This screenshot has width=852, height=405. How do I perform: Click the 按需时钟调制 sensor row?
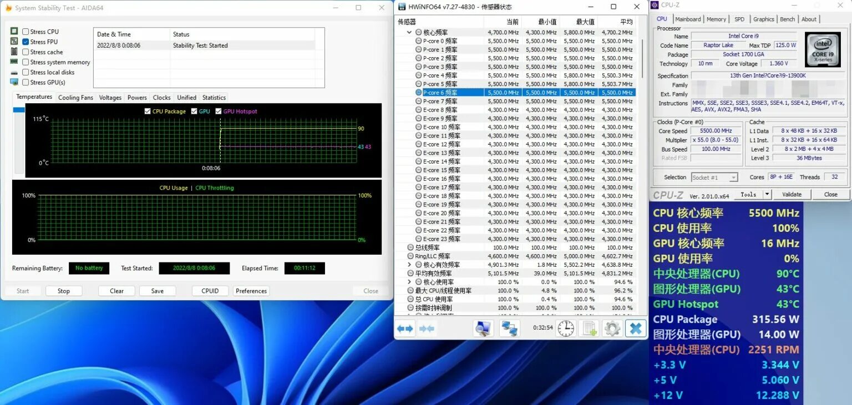pos(516,308)
